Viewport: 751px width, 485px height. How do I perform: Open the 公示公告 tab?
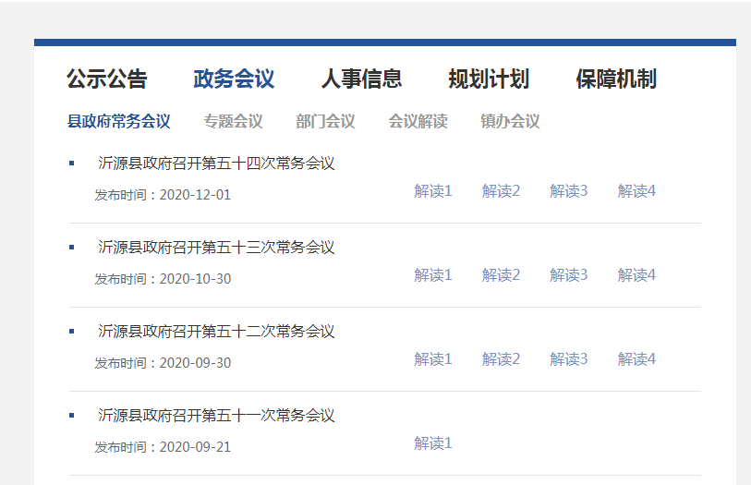[106, 79]
